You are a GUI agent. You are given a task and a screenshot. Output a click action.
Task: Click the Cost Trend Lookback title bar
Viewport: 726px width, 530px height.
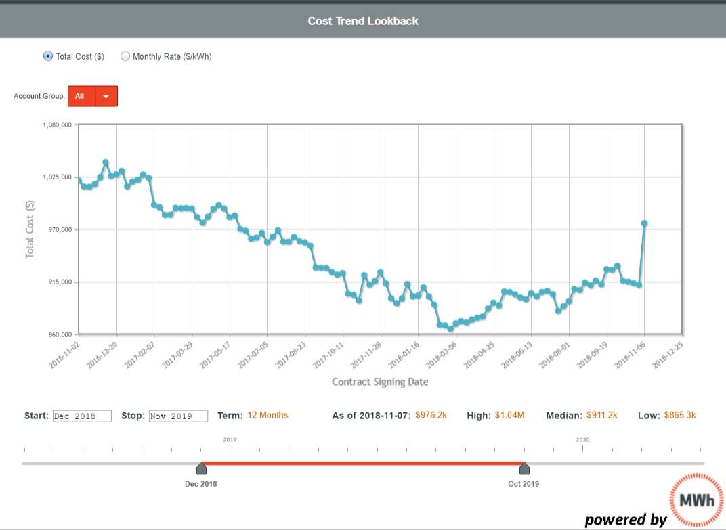point(363,20)
